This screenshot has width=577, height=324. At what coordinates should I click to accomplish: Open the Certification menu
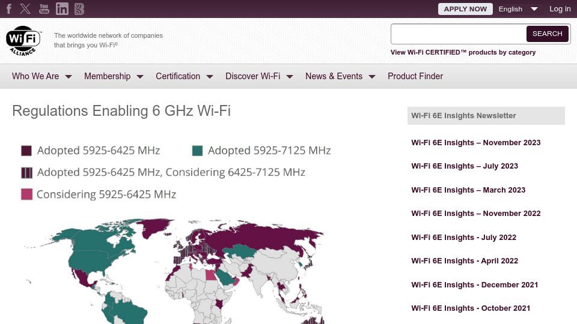178,76
